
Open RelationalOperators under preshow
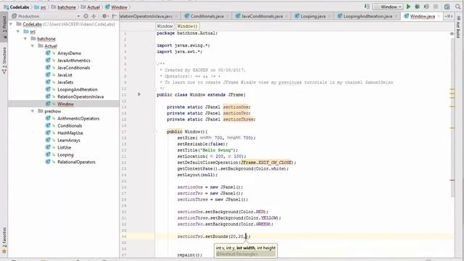pos(76,162)
